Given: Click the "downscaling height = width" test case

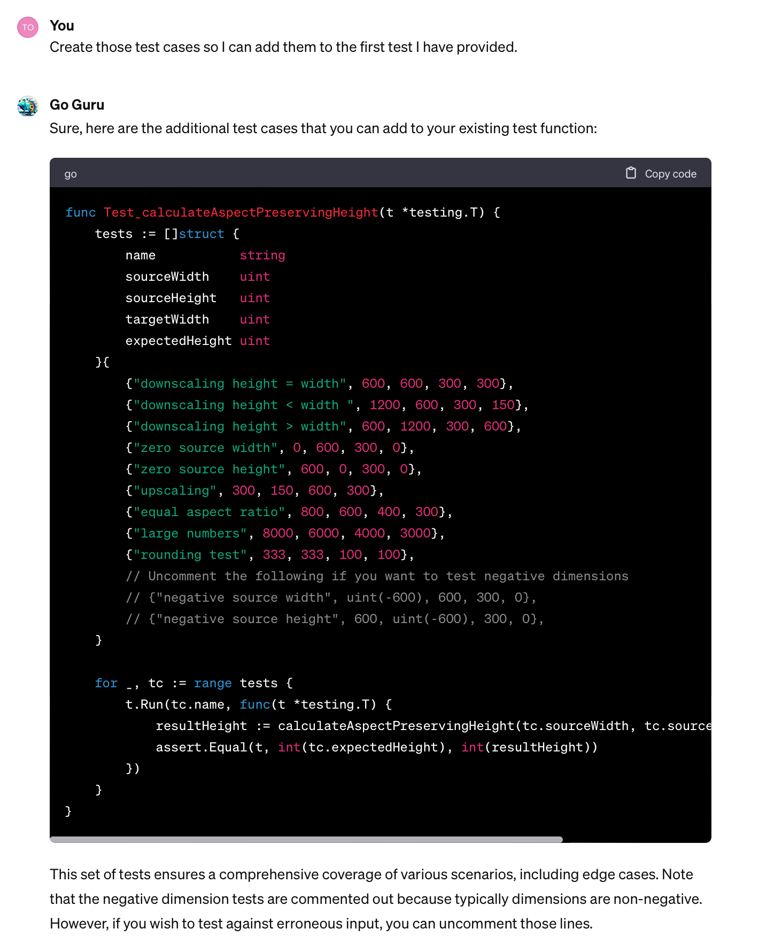Looking at the screenshot, I should tap(320, 383).
